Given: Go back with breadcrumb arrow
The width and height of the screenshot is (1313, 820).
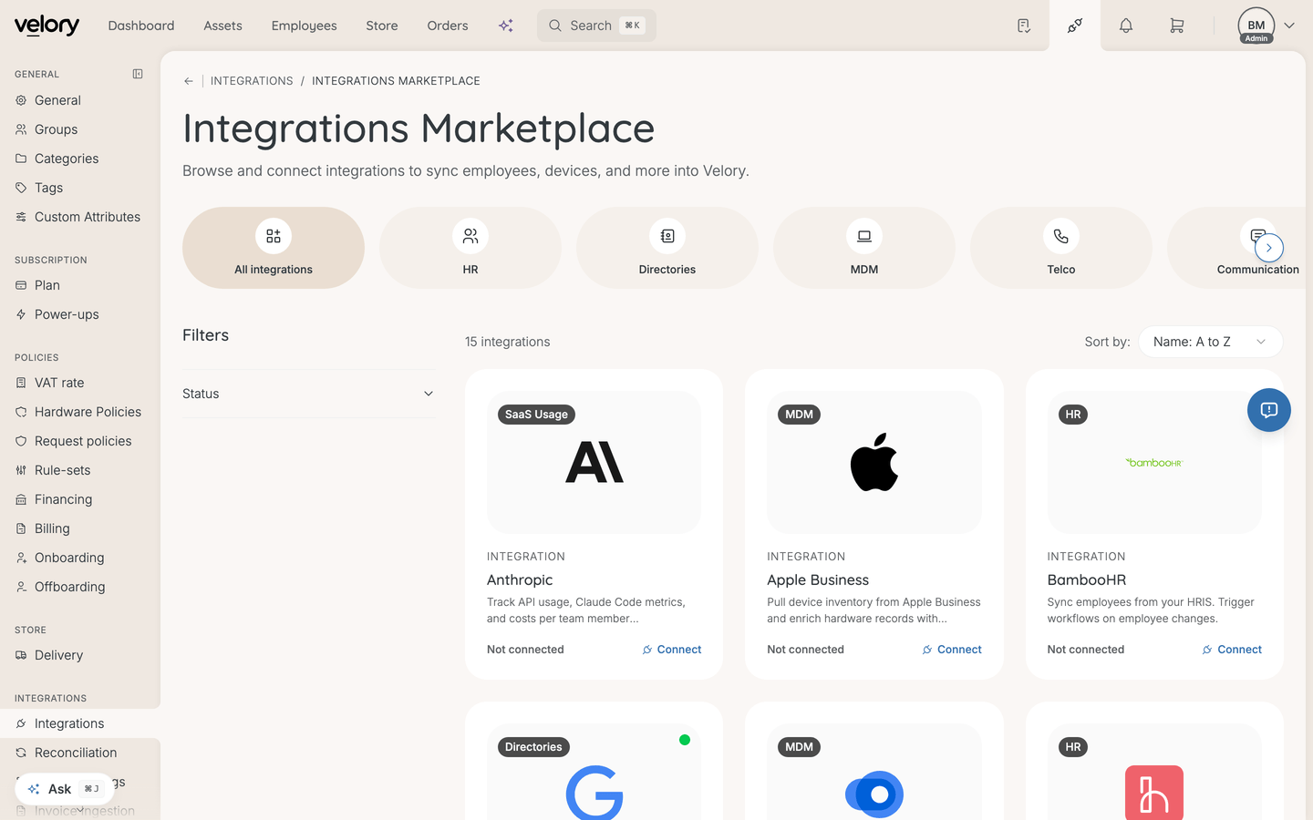Looking at the screenshot, I should pyautogui.click(x=189, y=81).
